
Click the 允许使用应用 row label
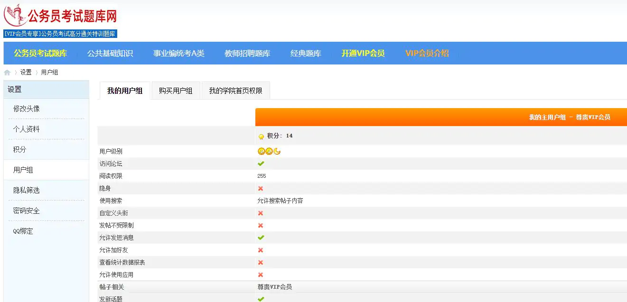coord(116,275)
